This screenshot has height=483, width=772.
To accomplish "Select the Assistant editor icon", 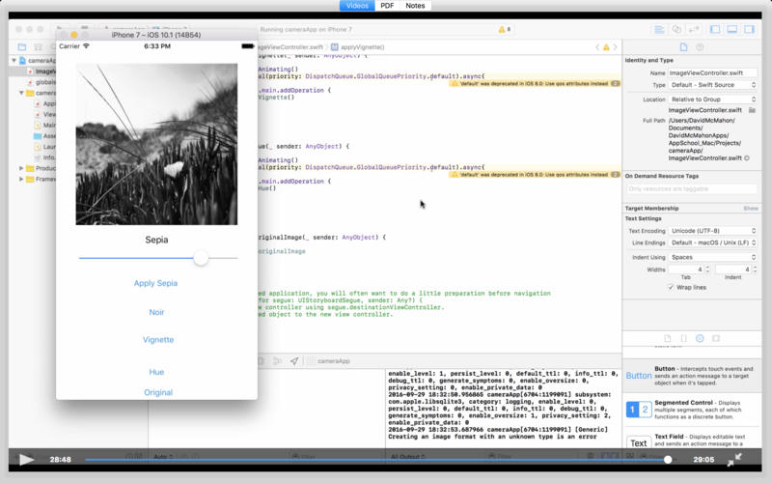I will pos(676,30).
